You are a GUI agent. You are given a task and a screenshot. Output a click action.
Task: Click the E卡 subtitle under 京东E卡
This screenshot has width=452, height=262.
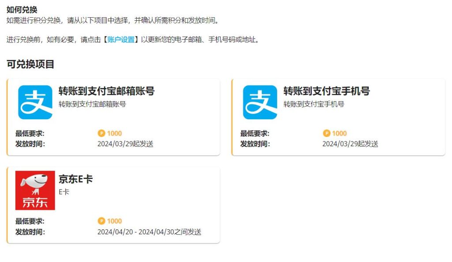coord(64,192)
